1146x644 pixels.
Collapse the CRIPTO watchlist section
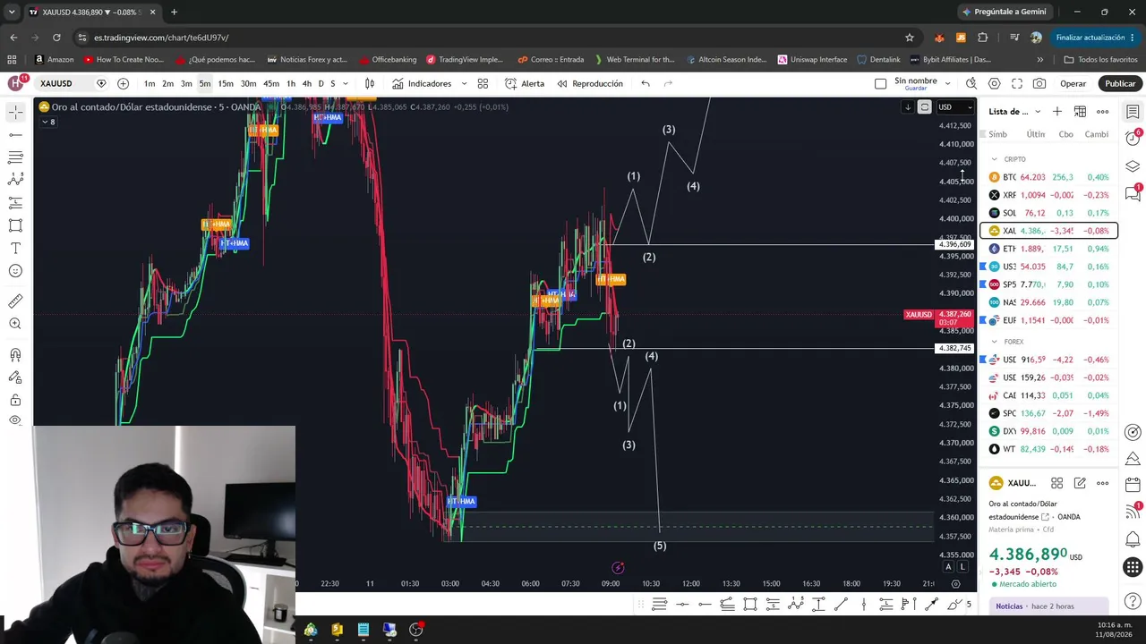tap(994, 159)
